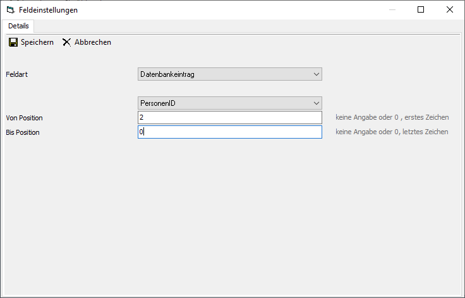Expand the PersonenID dropdown arrow
Image resolution: width=465 pixels, height=298 pixels.
[x=317, y=103]
